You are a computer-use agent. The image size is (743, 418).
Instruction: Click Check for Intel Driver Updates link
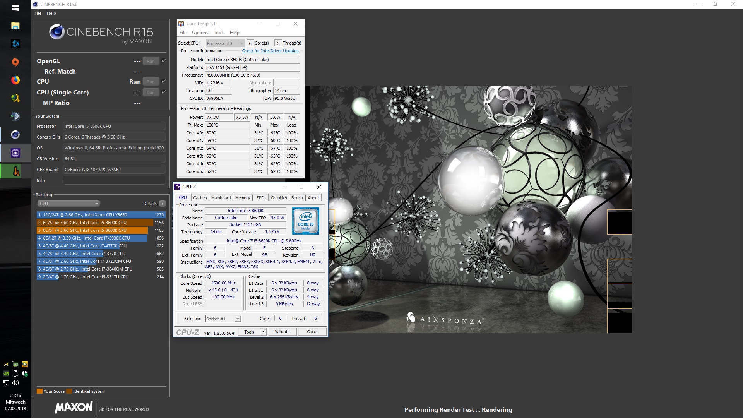pyautogui.click(x=270, y=51)
